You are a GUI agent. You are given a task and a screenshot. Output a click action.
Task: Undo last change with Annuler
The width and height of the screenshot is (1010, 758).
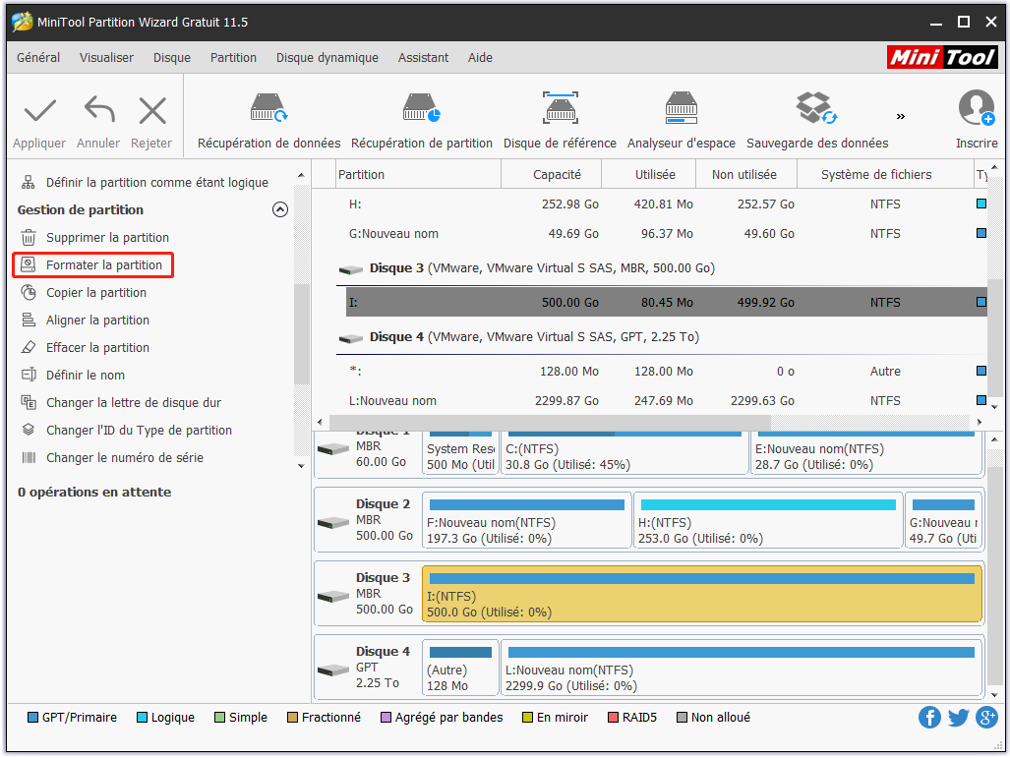coord(98,123)
